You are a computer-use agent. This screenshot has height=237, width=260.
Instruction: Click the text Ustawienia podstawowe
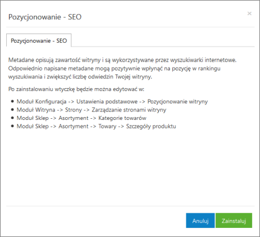(107, 101)
